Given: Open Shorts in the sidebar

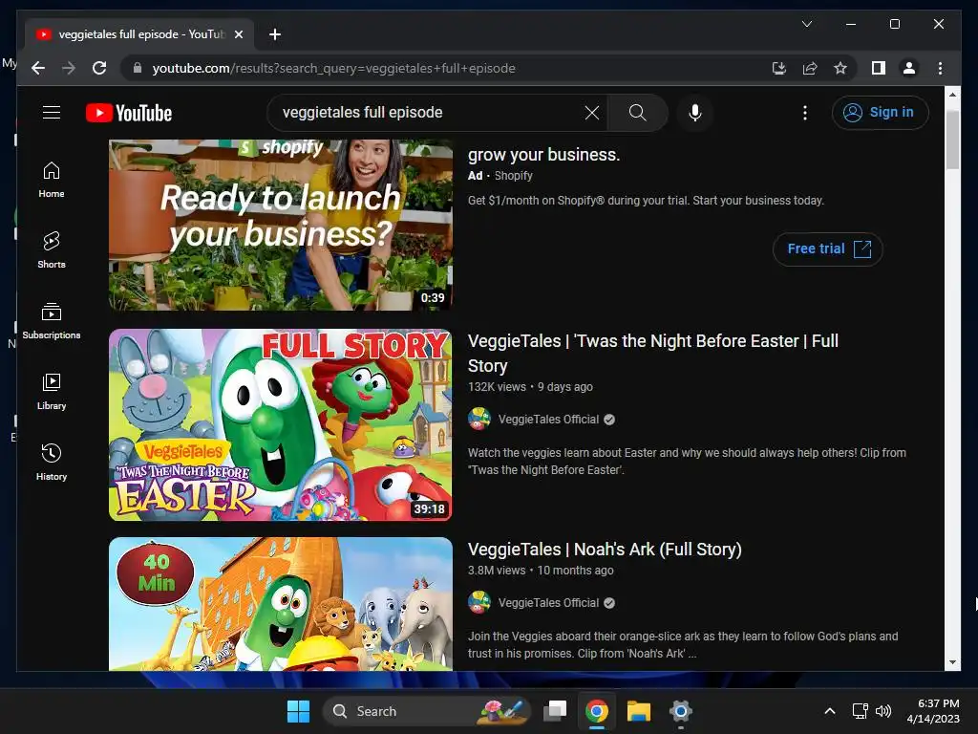Looking at the screenshot, I should (x=52, y=250).
